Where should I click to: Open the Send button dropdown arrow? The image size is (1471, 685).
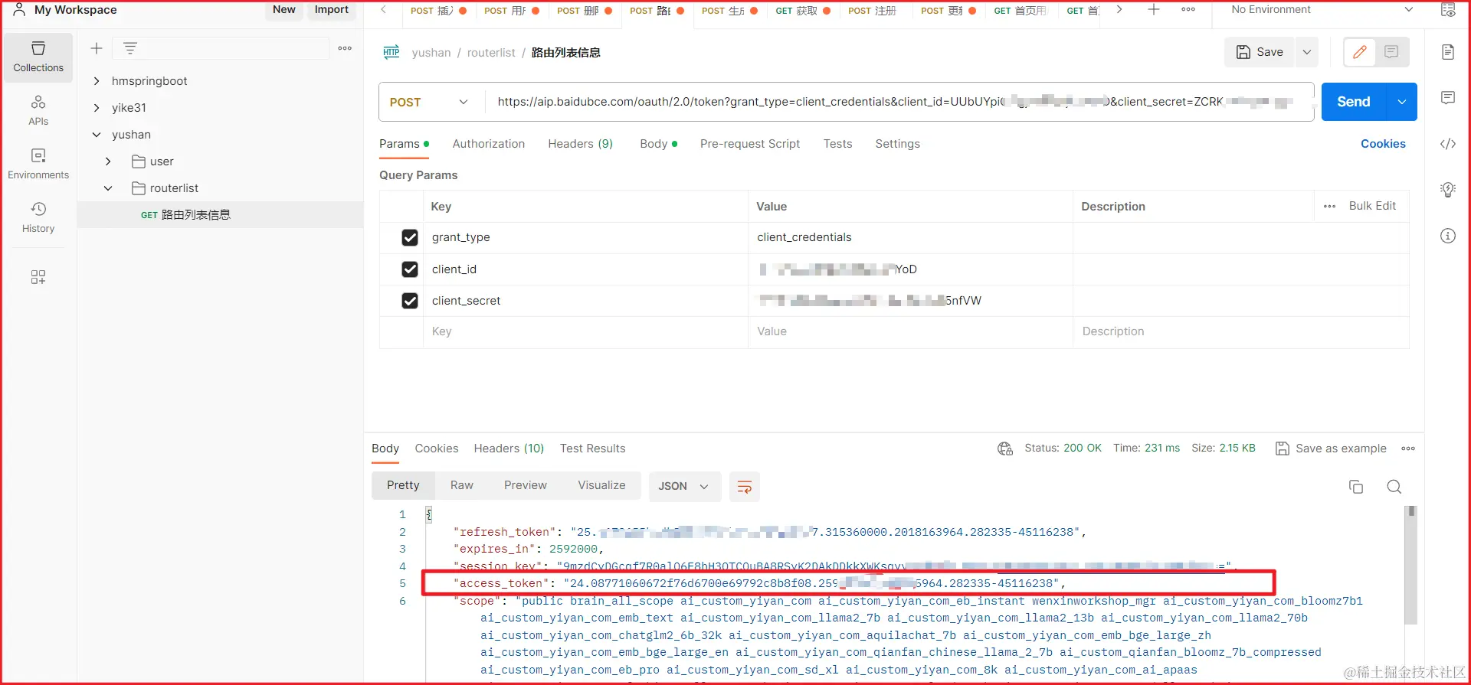point(1401,102)
